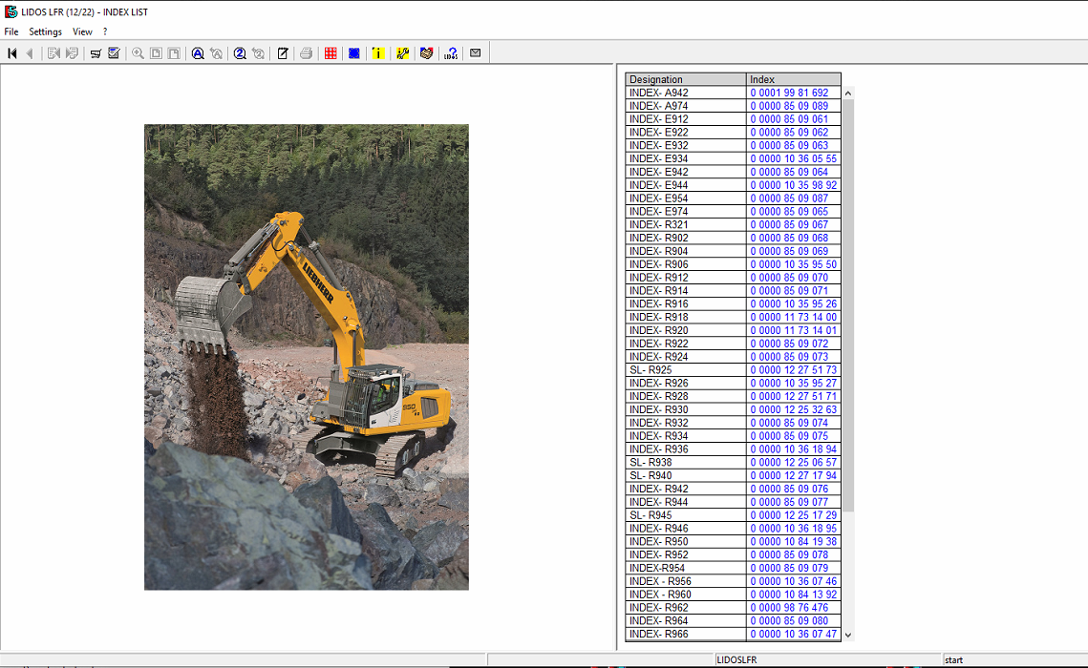This screenshot has height=668, width=1088.
Task: Open index link 0 0000 98 76 476
Action: click(789, 608)
